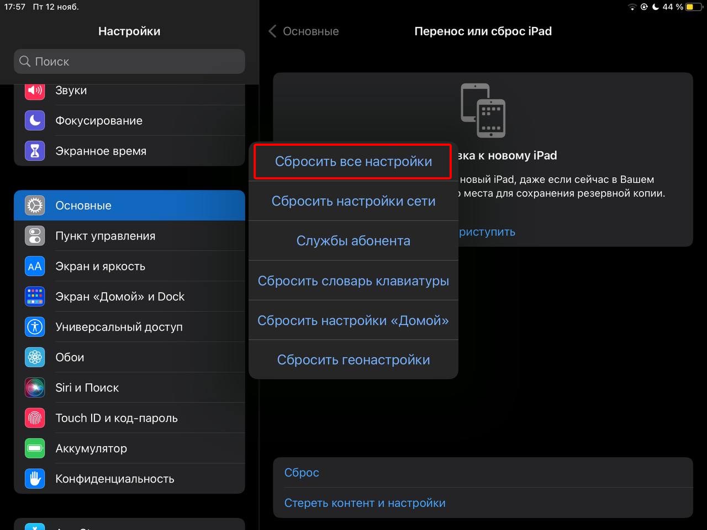Image resolution: width=707 pixels, height=530 pixels.
Task: Click the Настройки sidebar title
Action: [129, 31]
